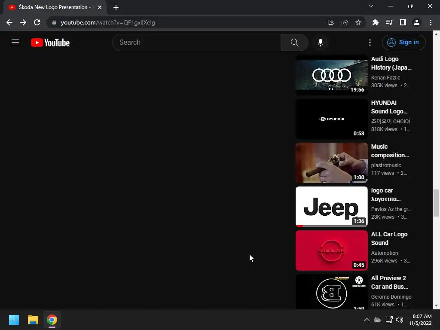Viewport: 440px width, 330px height.
Task: Go forward with browser forward arrow
Action: [x=23, y=22]
